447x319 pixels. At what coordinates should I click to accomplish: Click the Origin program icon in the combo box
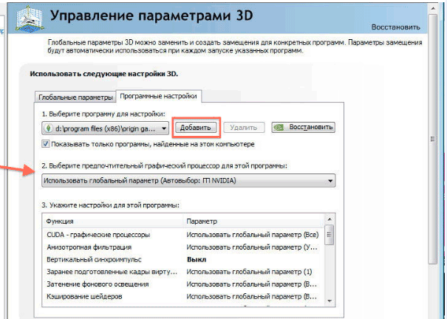tap(49, 128)
